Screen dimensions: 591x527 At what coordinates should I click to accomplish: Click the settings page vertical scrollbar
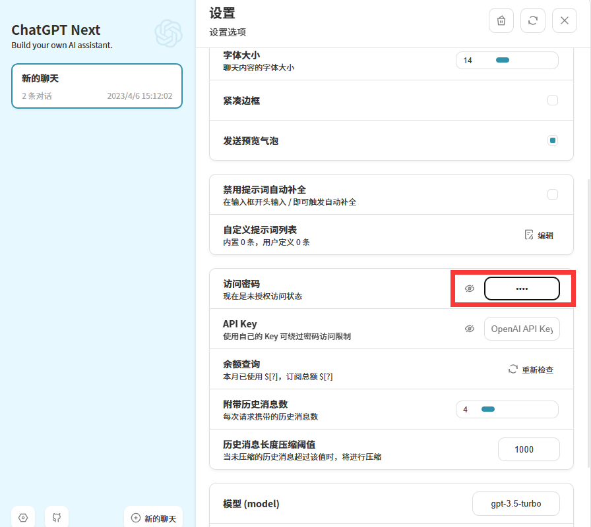(x=589, y=322)
